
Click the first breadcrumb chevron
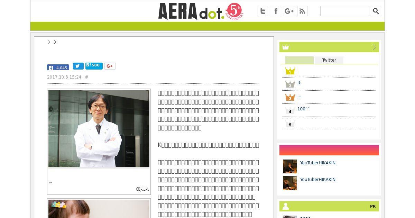click(x=49, y=42)
